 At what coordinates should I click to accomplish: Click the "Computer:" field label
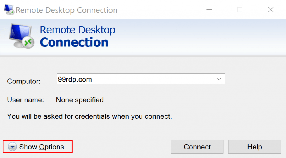[x=24, y=81]
